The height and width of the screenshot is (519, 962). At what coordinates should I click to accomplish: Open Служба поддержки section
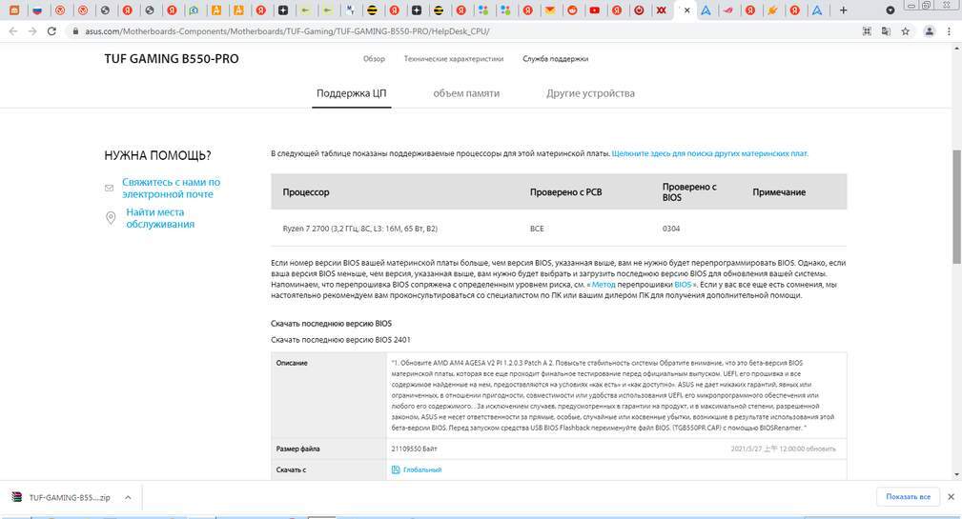click(x=555, y=59)
